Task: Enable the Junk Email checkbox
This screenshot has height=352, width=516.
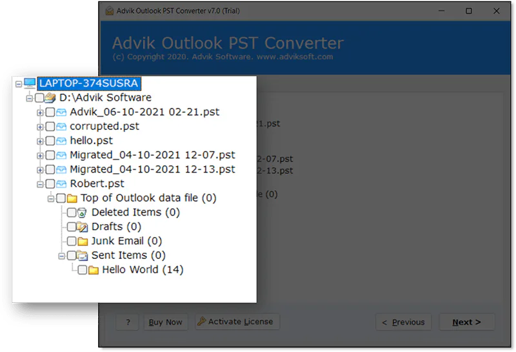Action: coord(72,242)
